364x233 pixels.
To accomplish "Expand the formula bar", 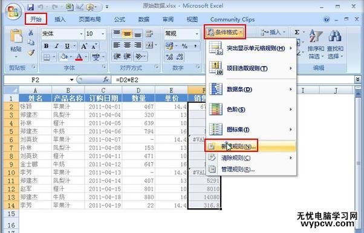I will click(357, 80).
